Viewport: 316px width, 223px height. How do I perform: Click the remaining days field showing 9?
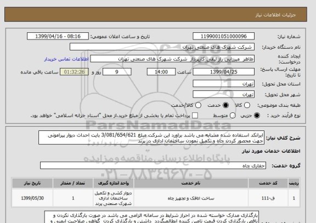click(x=117, y=72)
